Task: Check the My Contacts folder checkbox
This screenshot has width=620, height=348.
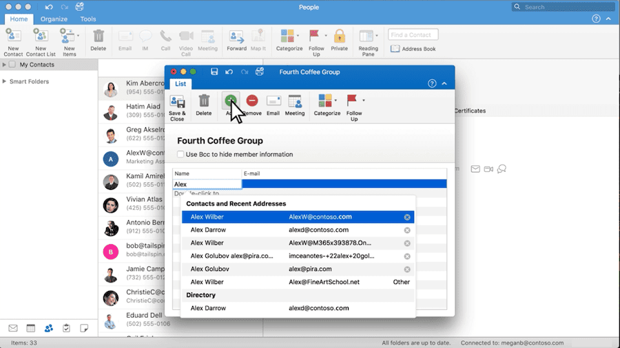Action: coord(12,65)
